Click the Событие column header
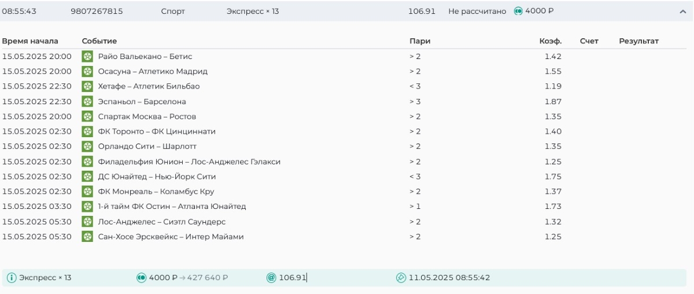Image resolution: width=694 pixels, height=294 pixels. (99, 41)
